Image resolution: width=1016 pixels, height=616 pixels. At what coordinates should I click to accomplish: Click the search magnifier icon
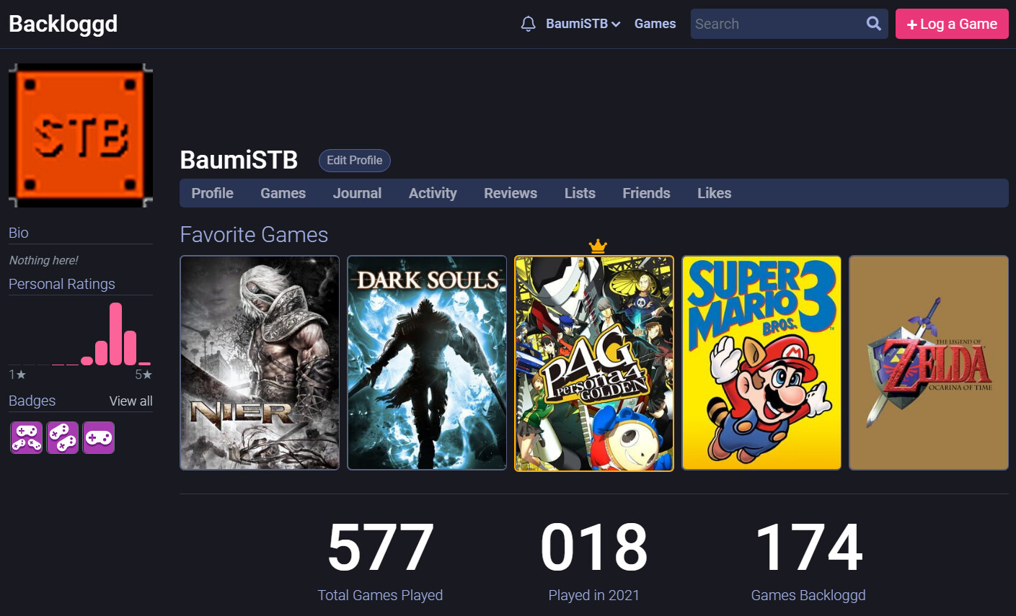pyautogui.click(x=873, y=24)
